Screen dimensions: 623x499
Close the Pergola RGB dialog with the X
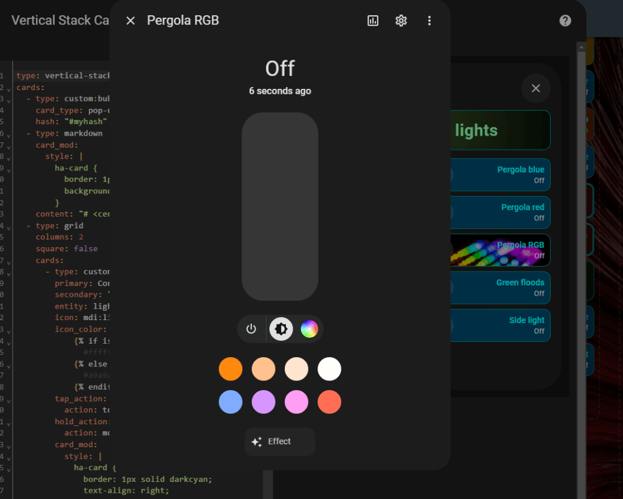pyautogui.click(x=130, y=20)
